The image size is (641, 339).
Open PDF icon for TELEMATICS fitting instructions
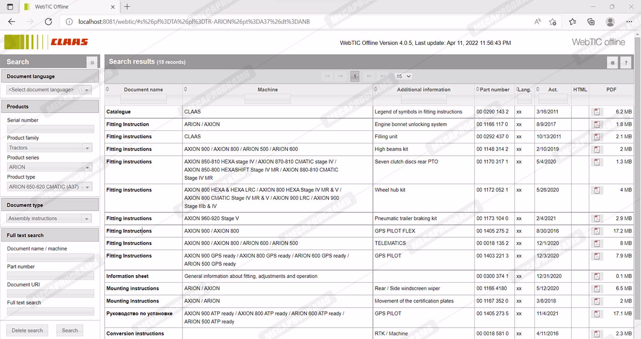click(597, 243)
